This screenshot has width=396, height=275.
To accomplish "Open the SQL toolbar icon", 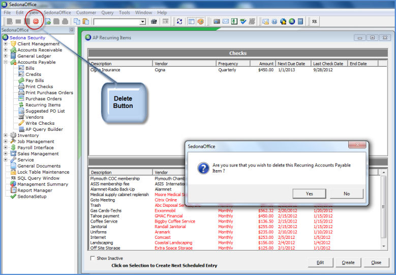I will (x=315, y=21).
